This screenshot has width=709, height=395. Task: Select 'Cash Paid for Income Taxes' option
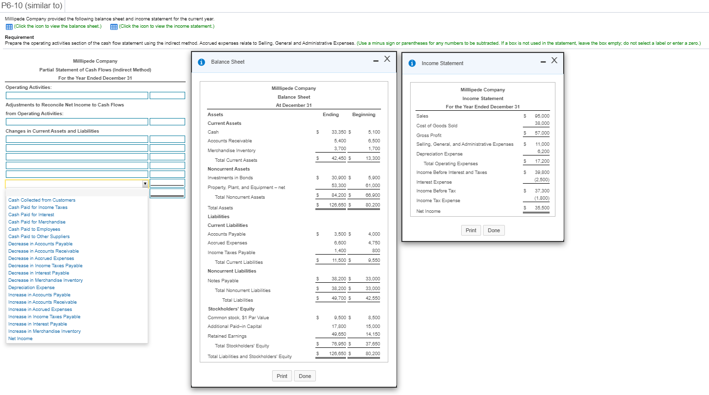click(38, 207)
